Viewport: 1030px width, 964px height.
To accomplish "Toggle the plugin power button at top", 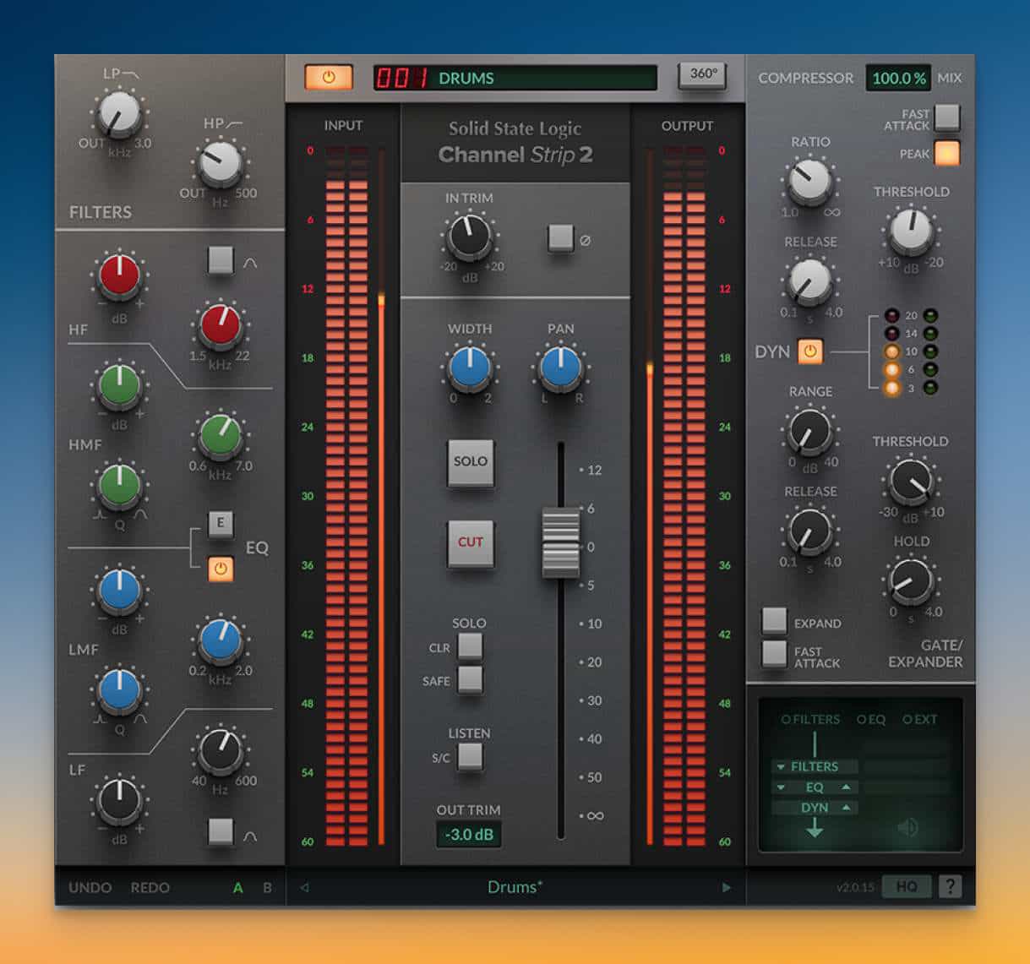I will [329, 77].
